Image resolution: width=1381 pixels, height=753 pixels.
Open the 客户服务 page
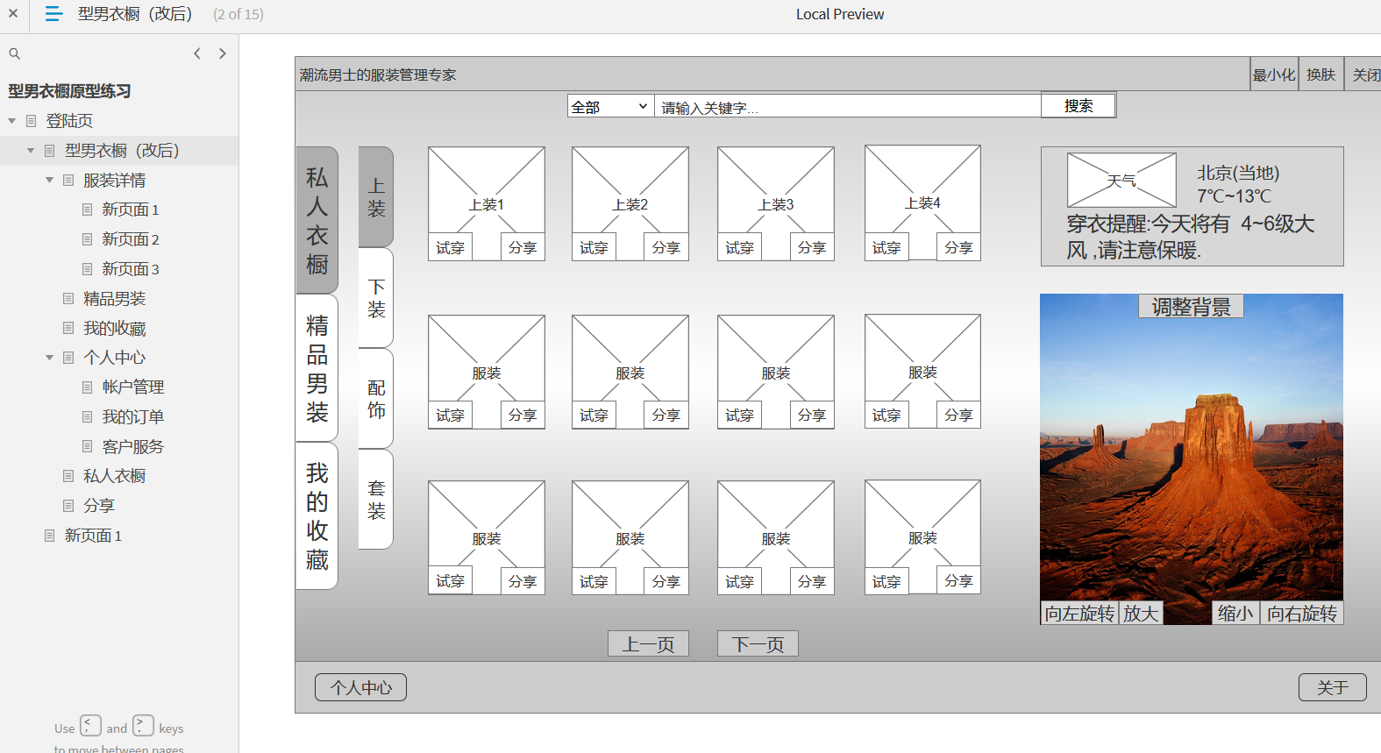pos(132,447)
